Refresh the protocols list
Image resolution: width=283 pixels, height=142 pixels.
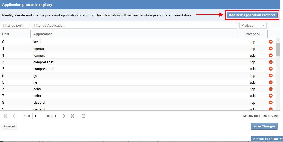(84, 116)
